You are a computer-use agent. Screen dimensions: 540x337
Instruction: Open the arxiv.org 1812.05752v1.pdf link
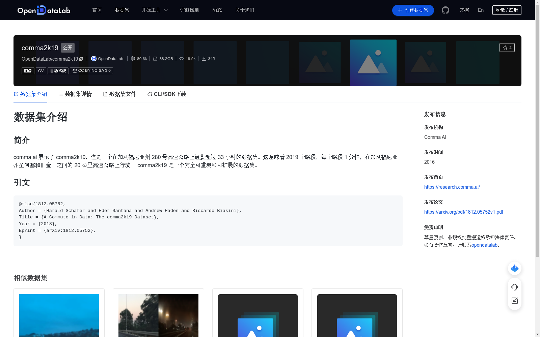(x=464, y=212)
